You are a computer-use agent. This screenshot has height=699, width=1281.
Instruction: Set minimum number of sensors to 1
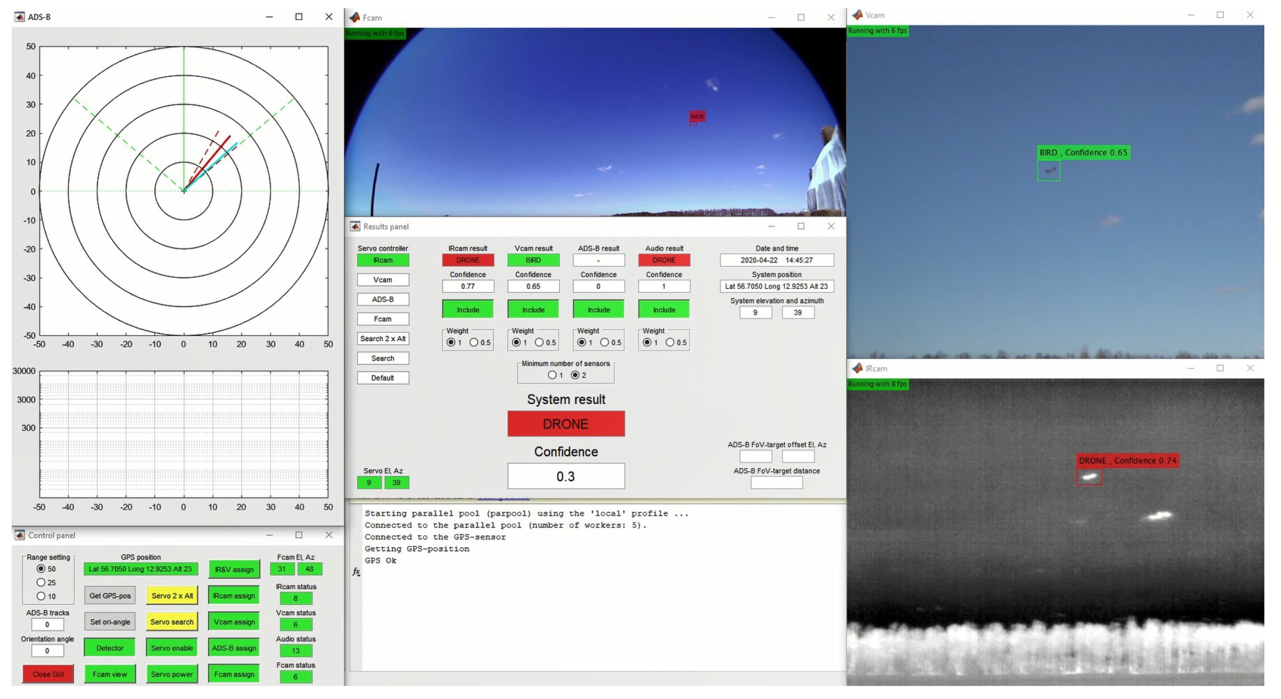552,375
